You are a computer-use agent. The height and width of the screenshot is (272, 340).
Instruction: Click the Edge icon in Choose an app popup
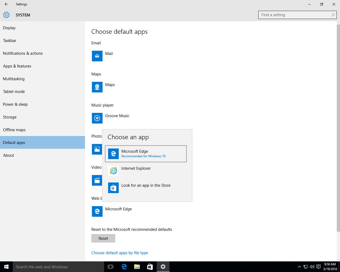pos(113,154)
